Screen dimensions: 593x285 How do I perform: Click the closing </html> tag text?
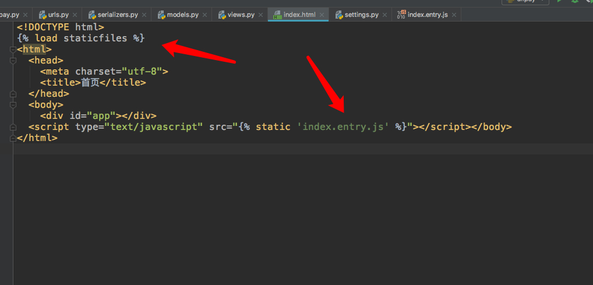[37, 138]
